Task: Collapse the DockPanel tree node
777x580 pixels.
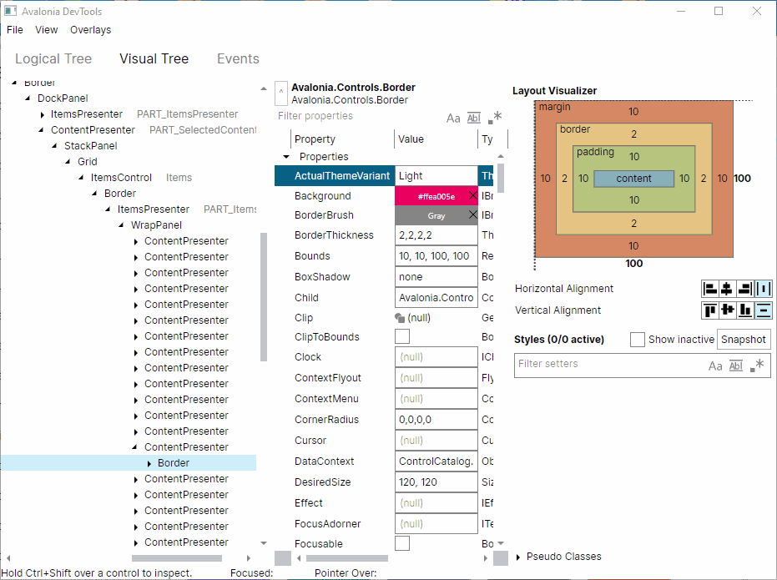Action: [x=28, y=98]
